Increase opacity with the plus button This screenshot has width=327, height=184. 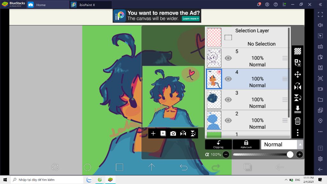(300, 155)
